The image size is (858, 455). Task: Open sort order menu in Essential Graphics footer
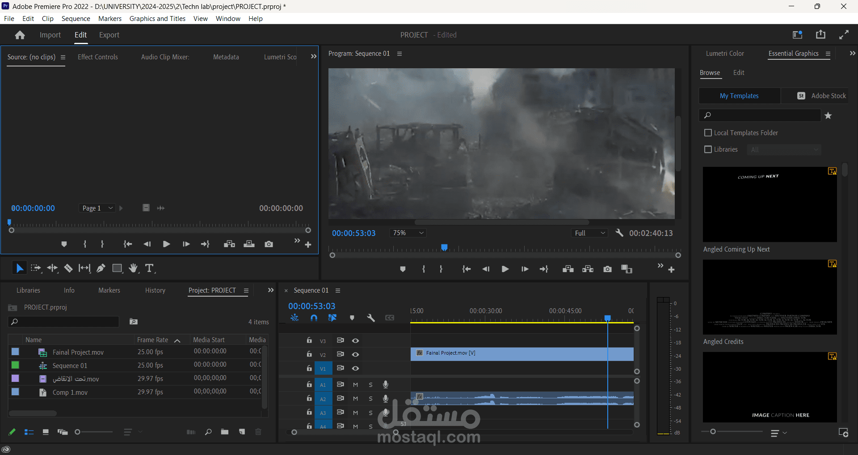(778, 433)
